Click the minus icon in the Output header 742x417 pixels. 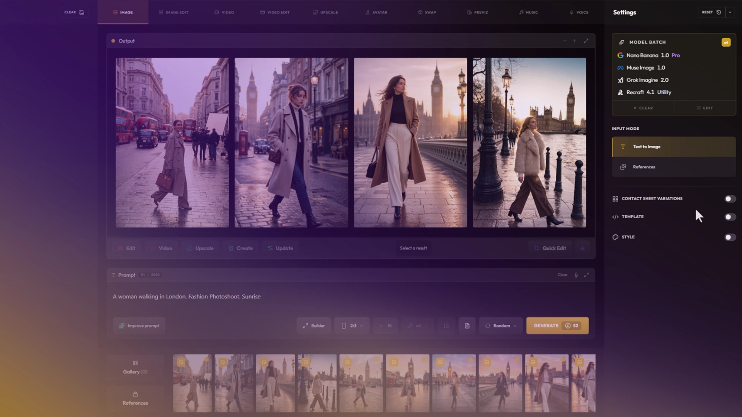565,41
